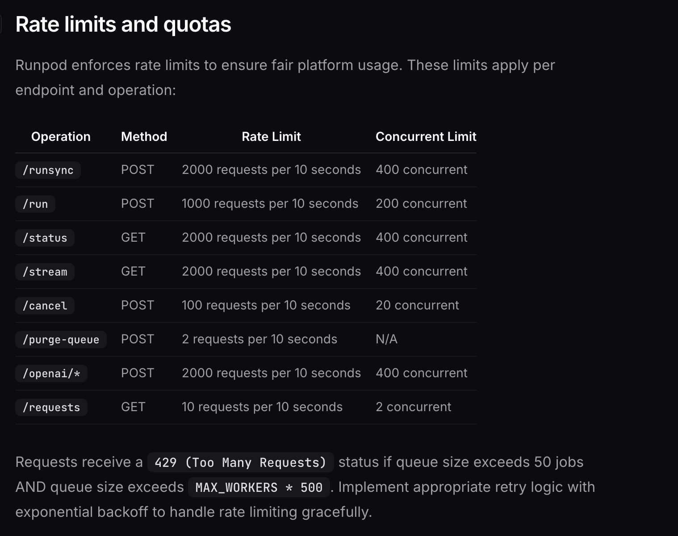The width and height of the screenshot is (678, 536).
Task: Click "2 requests per 10 seconds" cell
Action: (x=259, y=339)
